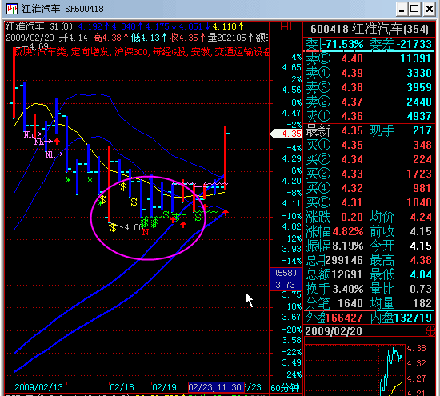Click the 600418 江淮汽车 quote header
This screenshot has height=396, width=440.
pyautogui.click(x=370, y=29)
